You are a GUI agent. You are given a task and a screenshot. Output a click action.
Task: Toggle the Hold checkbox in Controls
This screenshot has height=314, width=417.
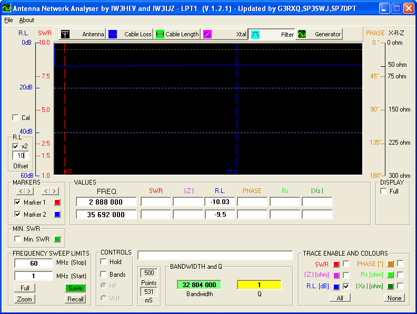point(104,262)
